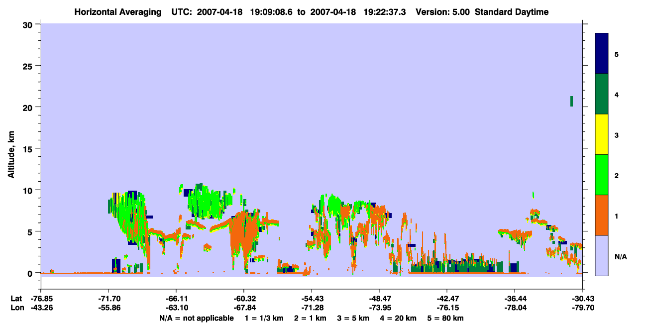The height and width of the screenshot is (332, 647).
Task: Click the orange colorbar segment labeled 1
Action: point(602,215)
